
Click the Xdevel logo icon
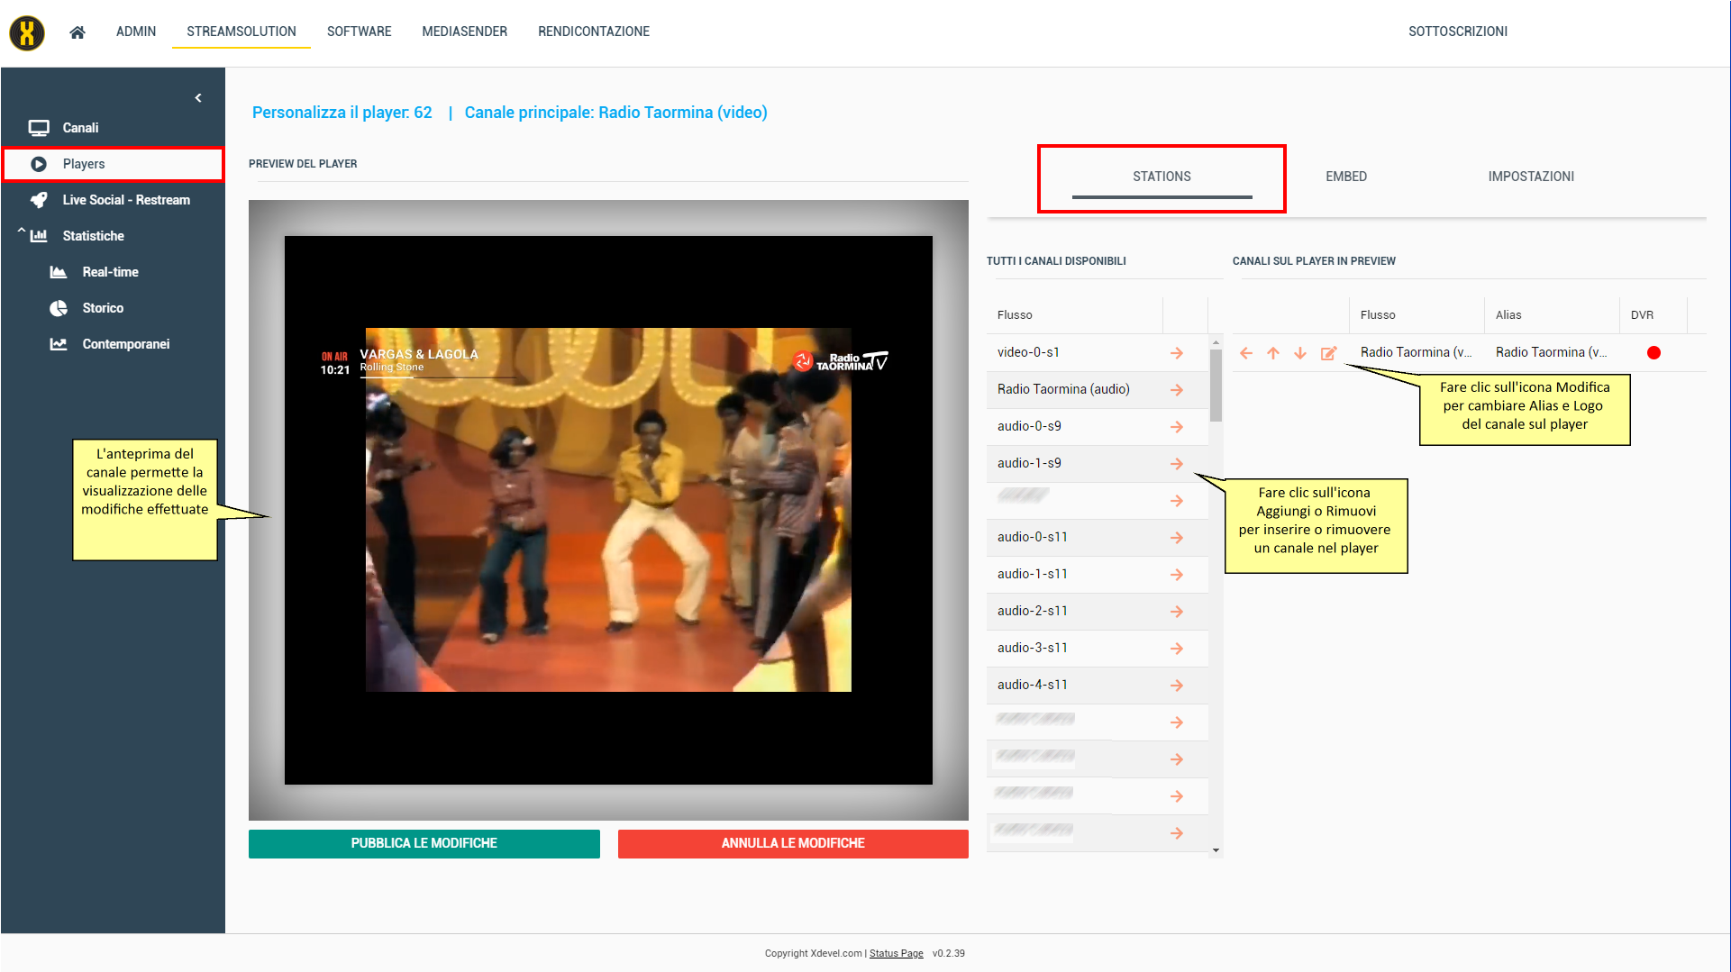27,33
